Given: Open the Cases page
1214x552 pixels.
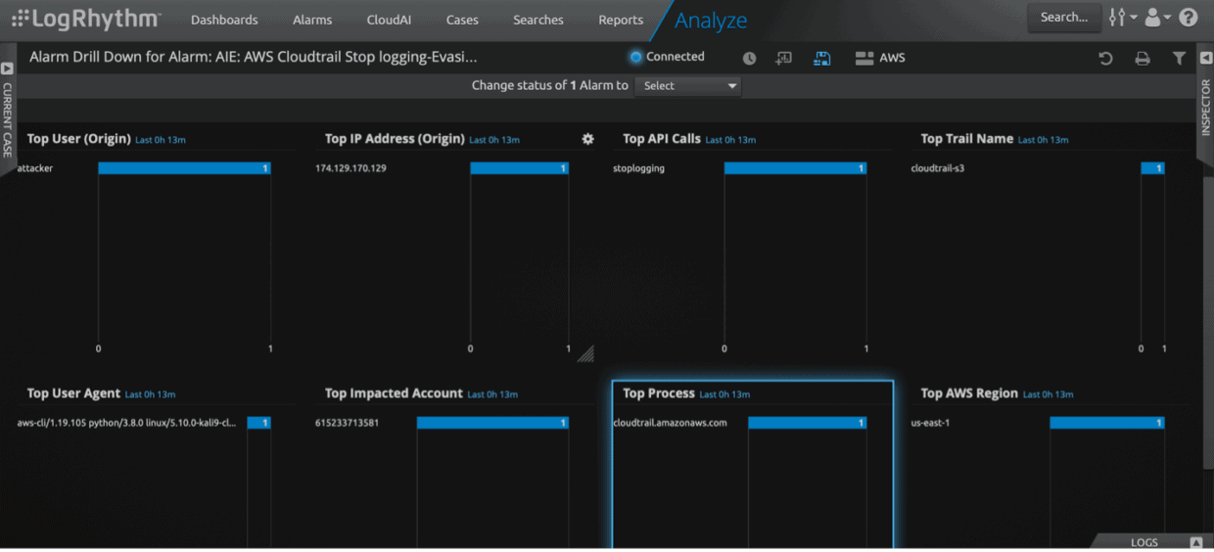Looking at the screenshot, I should (x=462, y=20).
